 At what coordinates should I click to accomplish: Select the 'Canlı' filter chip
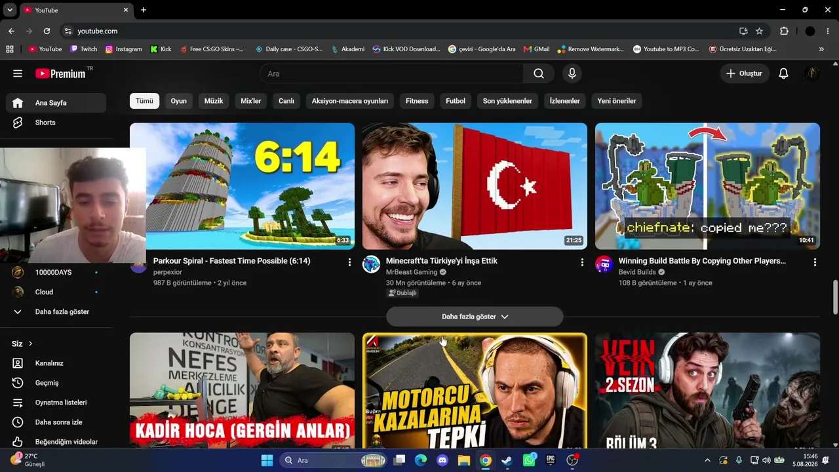[x=286, y=101]
